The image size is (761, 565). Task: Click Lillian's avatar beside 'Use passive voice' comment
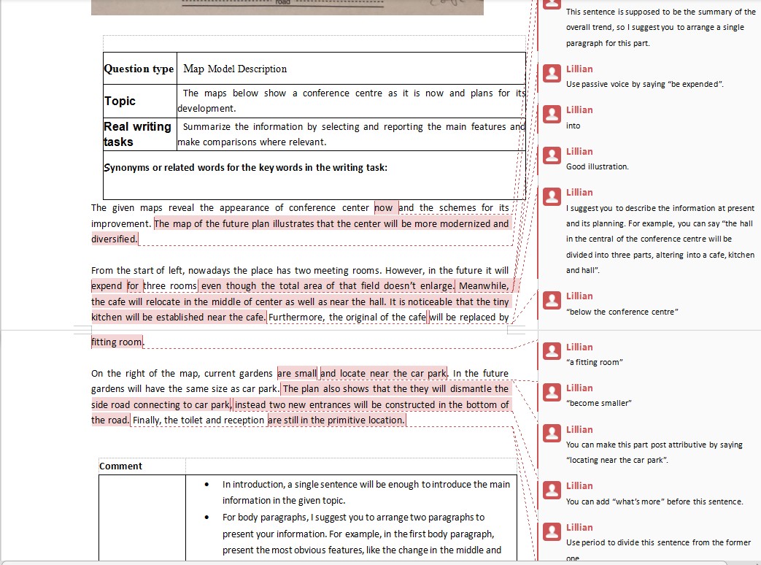[x=552, y=73]
